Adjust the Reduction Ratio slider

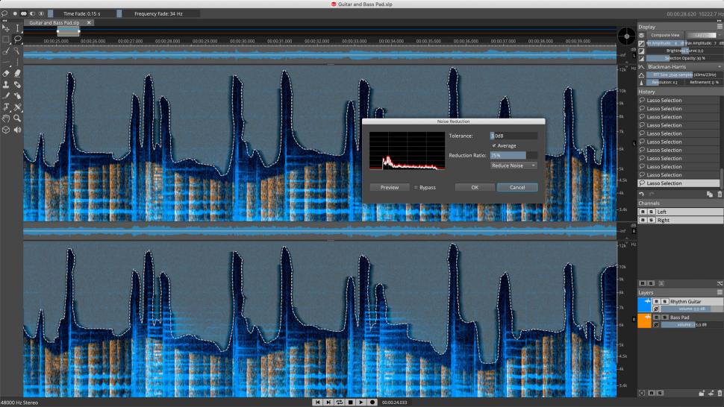pos(514,155)
